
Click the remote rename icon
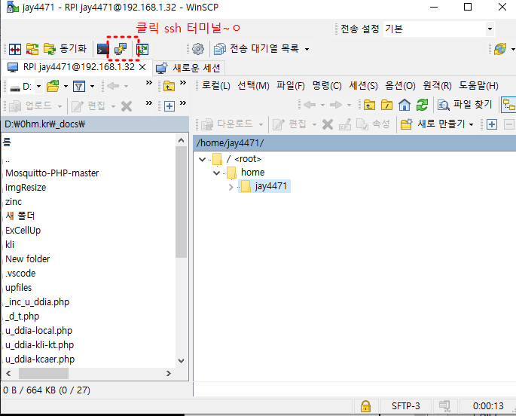(x=345, y=124)
